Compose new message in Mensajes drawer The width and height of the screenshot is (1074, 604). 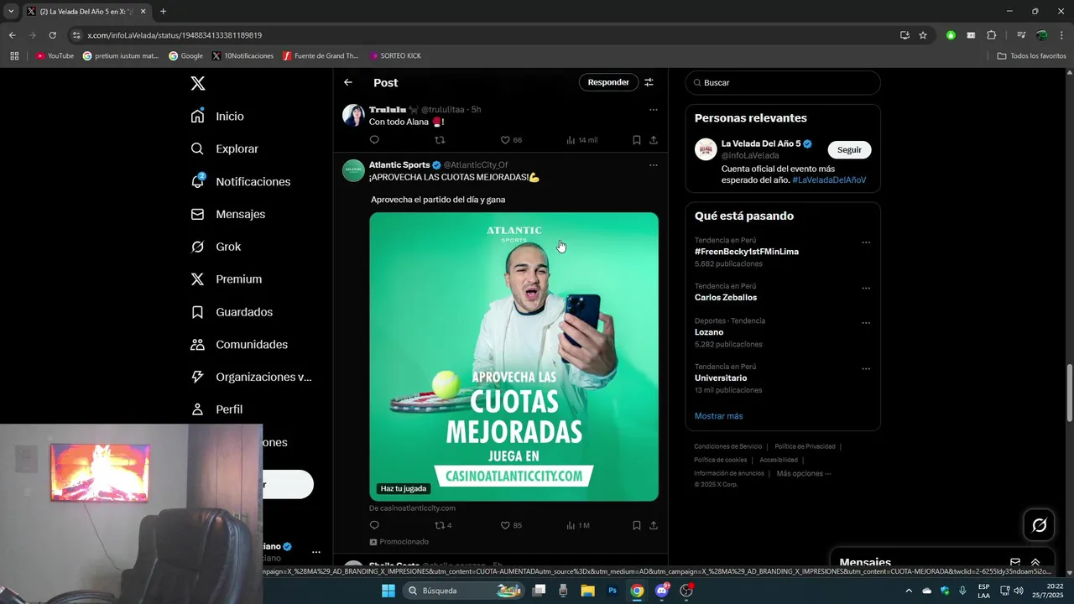tap(1015, 562)
